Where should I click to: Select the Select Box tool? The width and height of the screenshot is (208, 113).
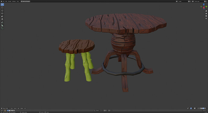(2, 5)
